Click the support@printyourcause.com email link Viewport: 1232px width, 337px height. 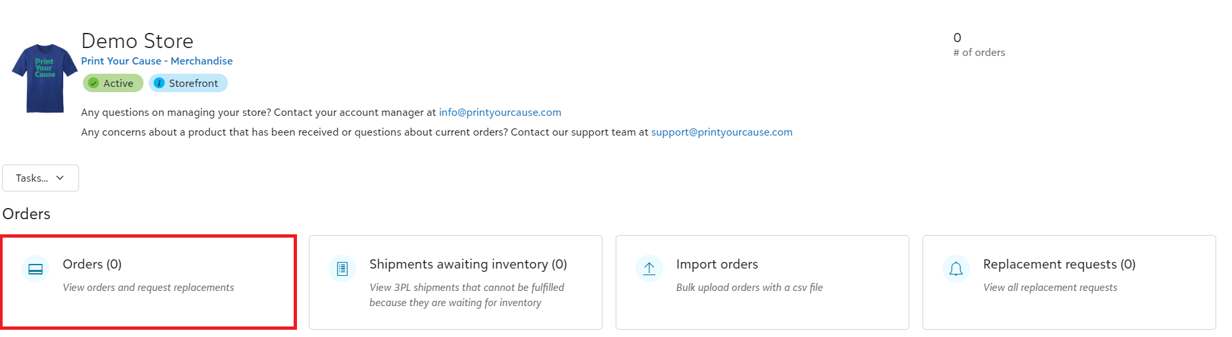(722, 132)
